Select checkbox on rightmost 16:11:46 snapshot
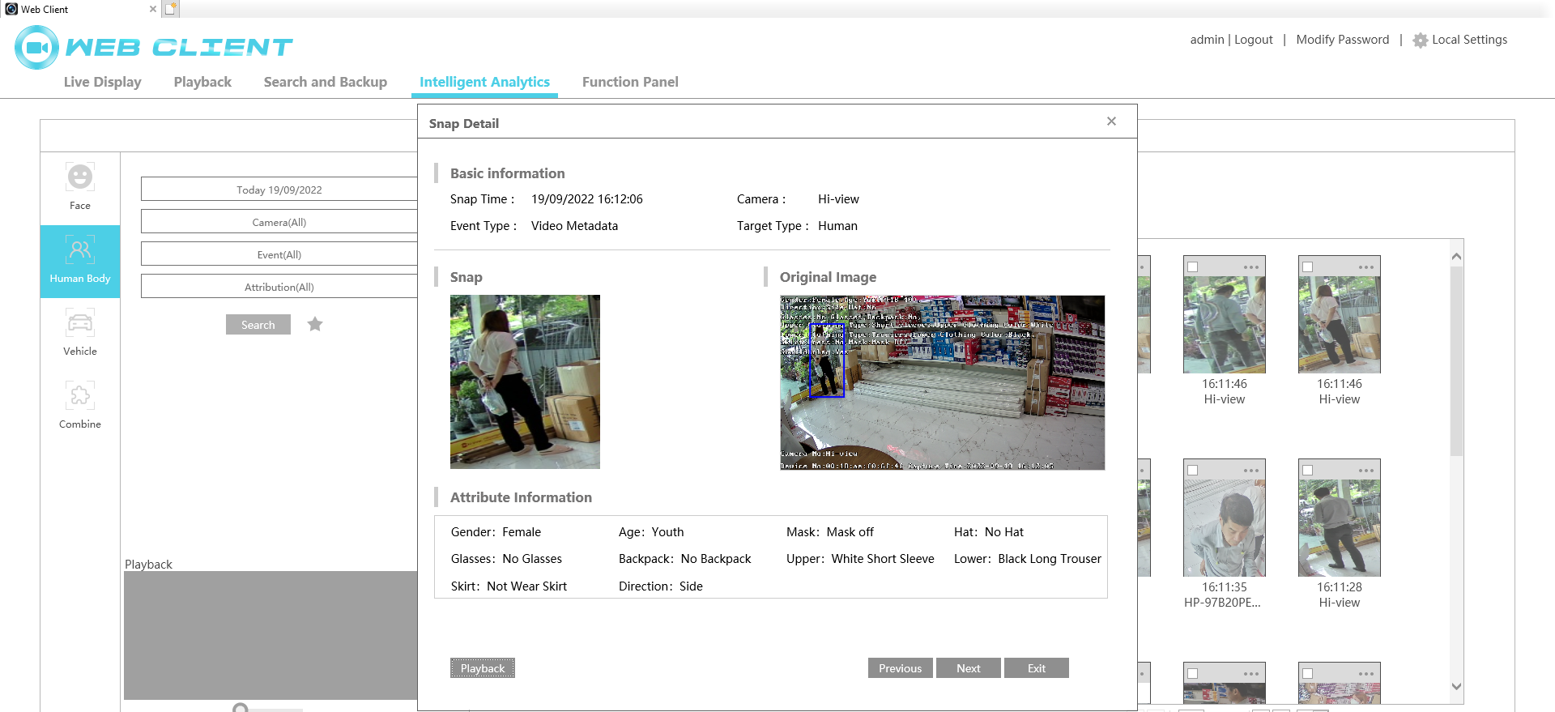 pos(1307,267)
